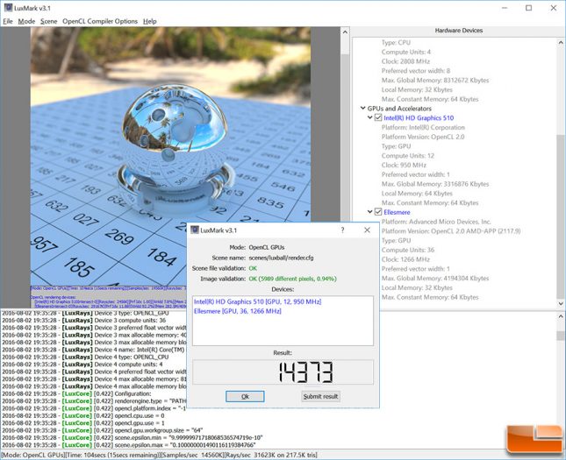Minimize the LuxMark main window
The image size is (566, 460).
[505, 8]
